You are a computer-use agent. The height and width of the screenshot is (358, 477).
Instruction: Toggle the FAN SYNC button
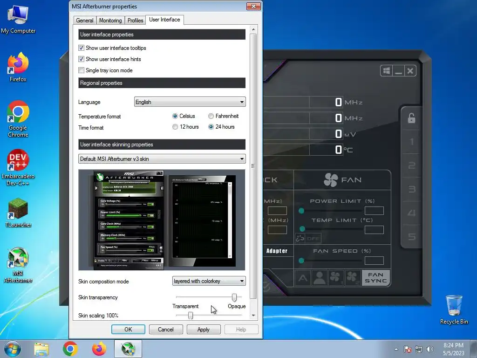click(x=376, y=278)
